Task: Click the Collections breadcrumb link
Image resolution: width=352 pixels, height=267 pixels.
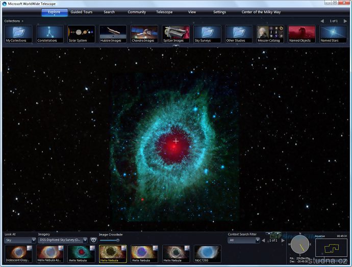Action: [x=12, y=21]
